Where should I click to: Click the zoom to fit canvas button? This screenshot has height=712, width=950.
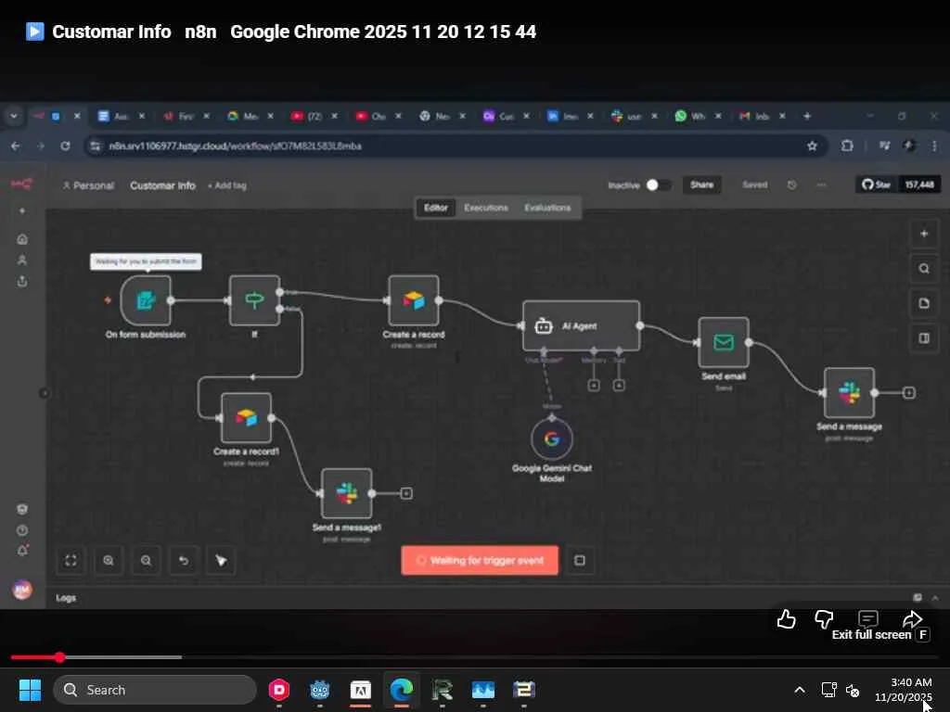pos(71,561)
